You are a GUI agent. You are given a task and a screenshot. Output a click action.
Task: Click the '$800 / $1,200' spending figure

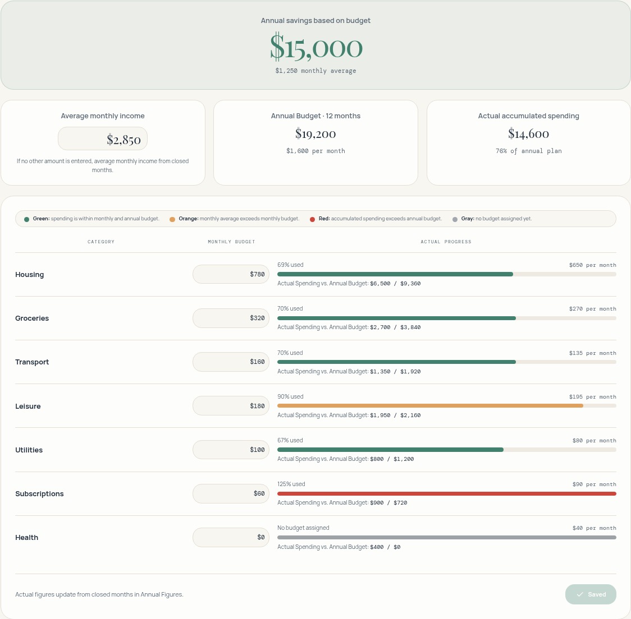[391, 459]
